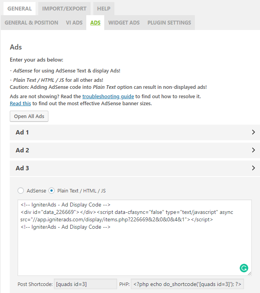Screen dimensions: 260x293
Task: Click the Ads section heading
Action: [16, 47]
